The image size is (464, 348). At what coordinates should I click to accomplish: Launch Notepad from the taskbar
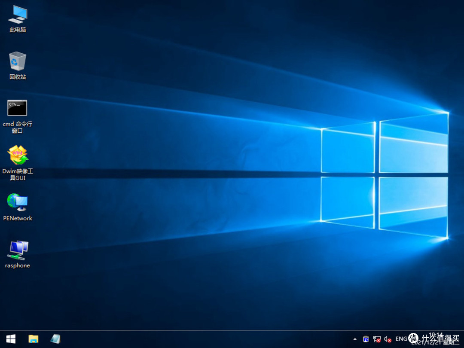tap(55, 339)
